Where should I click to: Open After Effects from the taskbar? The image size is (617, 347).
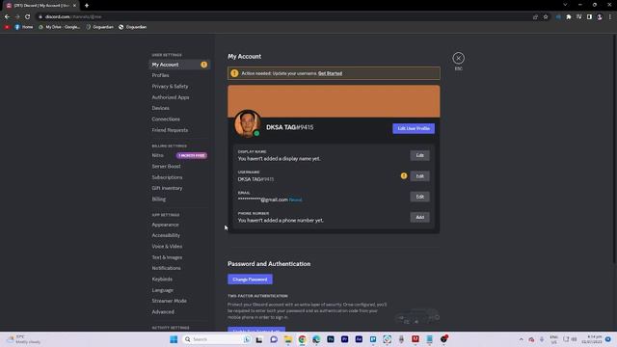(359, 339)
